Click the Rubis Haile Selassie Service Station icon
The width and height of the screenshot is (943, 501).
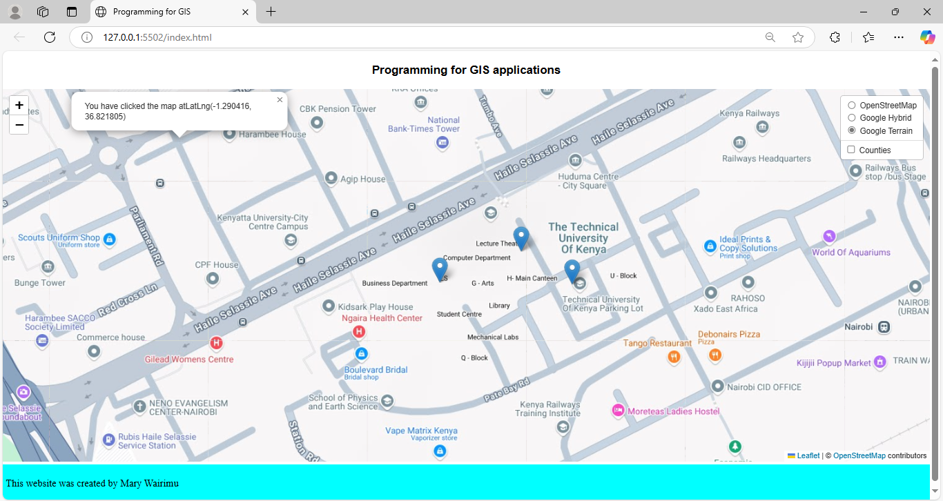[x=108, y=440]
